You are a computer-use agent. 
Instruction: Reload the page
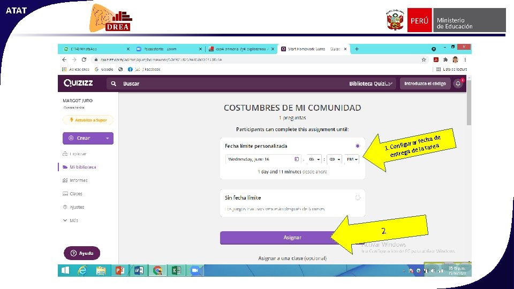click(x=84, y=59)
